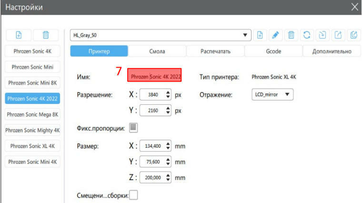Image resolution: width=362 pixels, height=203 pixels.
Task: Create new resin profile next to dropdown
Action: pos(260,35)
